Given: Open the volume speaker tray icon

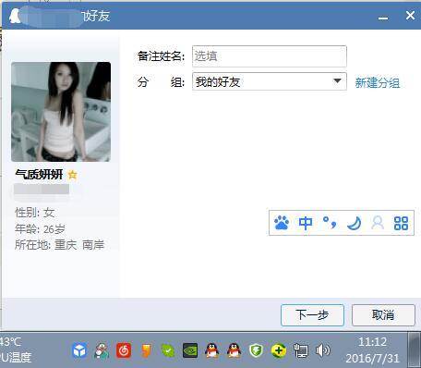Looking at the screenshot, I should click(322, 350).
